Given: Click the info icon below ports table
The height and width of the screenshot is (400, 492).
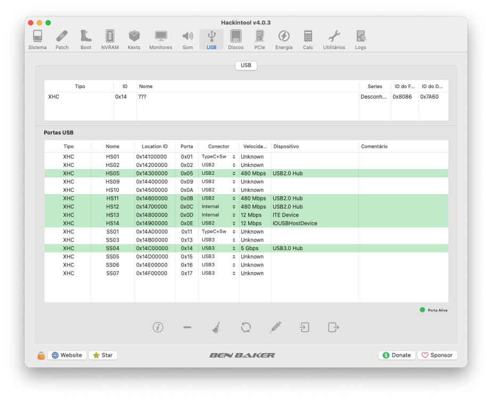Looking at the screenshot, I should (x=158, y=327).
